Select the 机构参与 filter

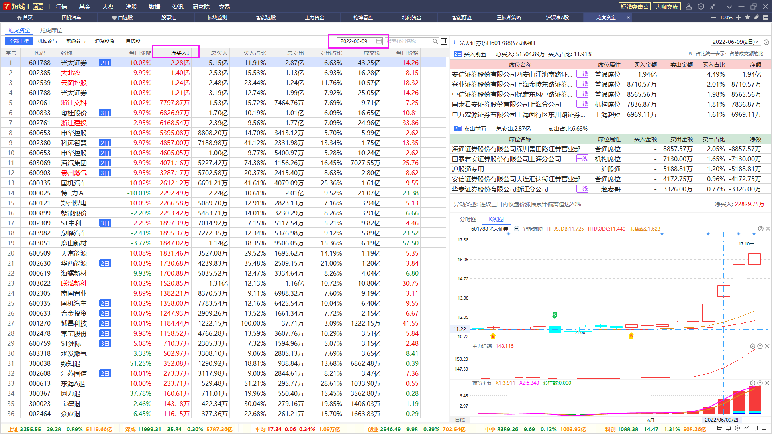pyautogui.click(x=47, y=41)
